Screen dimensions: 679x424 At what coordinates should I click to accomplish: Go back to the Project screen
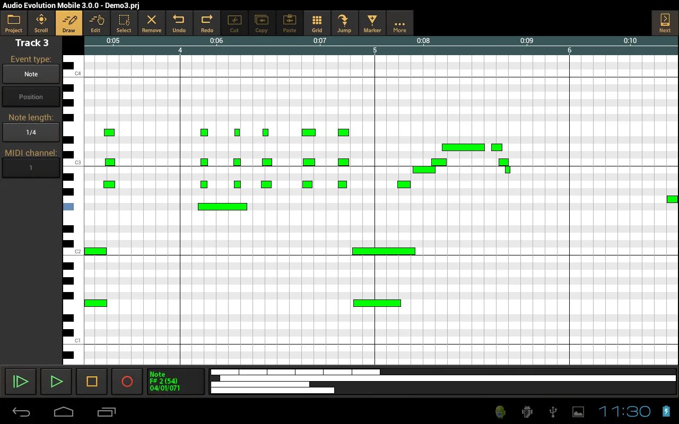13,23
